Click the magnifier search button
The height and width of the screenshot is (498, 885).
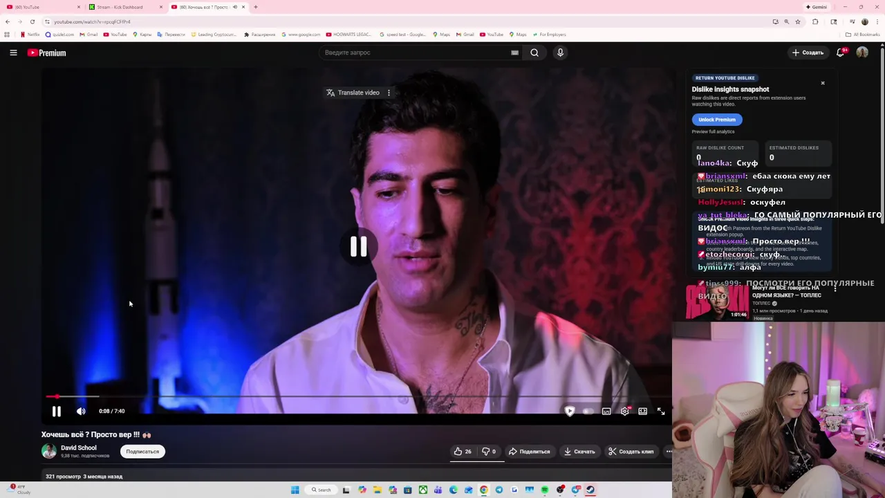pos(534,53)
